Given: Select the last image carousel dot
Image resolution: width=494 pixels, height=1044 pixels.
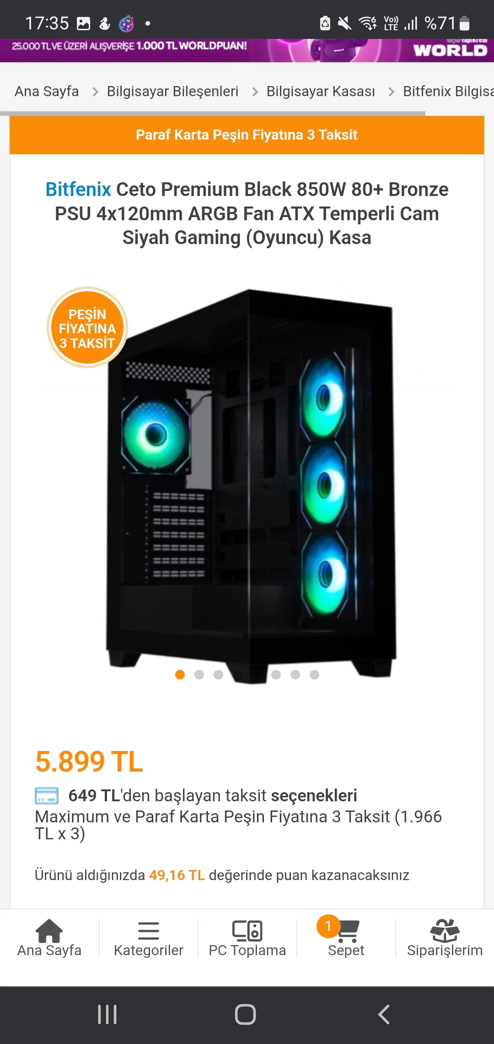Looking at the screenshot, I should pos(315,674).
